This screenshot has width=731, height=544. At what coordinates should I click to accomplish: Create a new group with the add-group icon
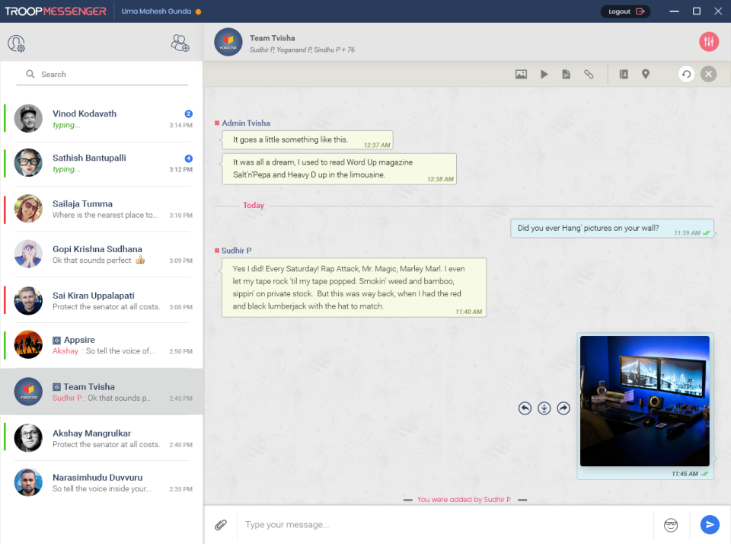180,43
